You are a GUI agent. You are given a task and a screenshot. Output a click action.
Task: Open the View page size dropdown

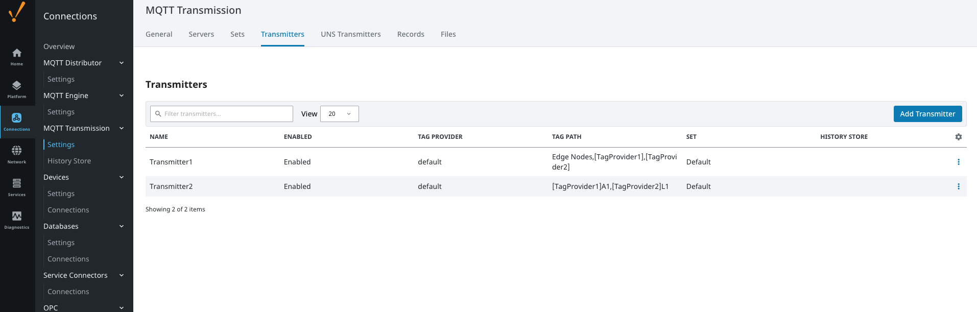pos(340,114)
